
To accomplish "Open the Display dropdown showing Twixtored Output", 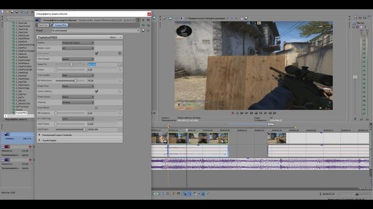I will click(78, 43).
